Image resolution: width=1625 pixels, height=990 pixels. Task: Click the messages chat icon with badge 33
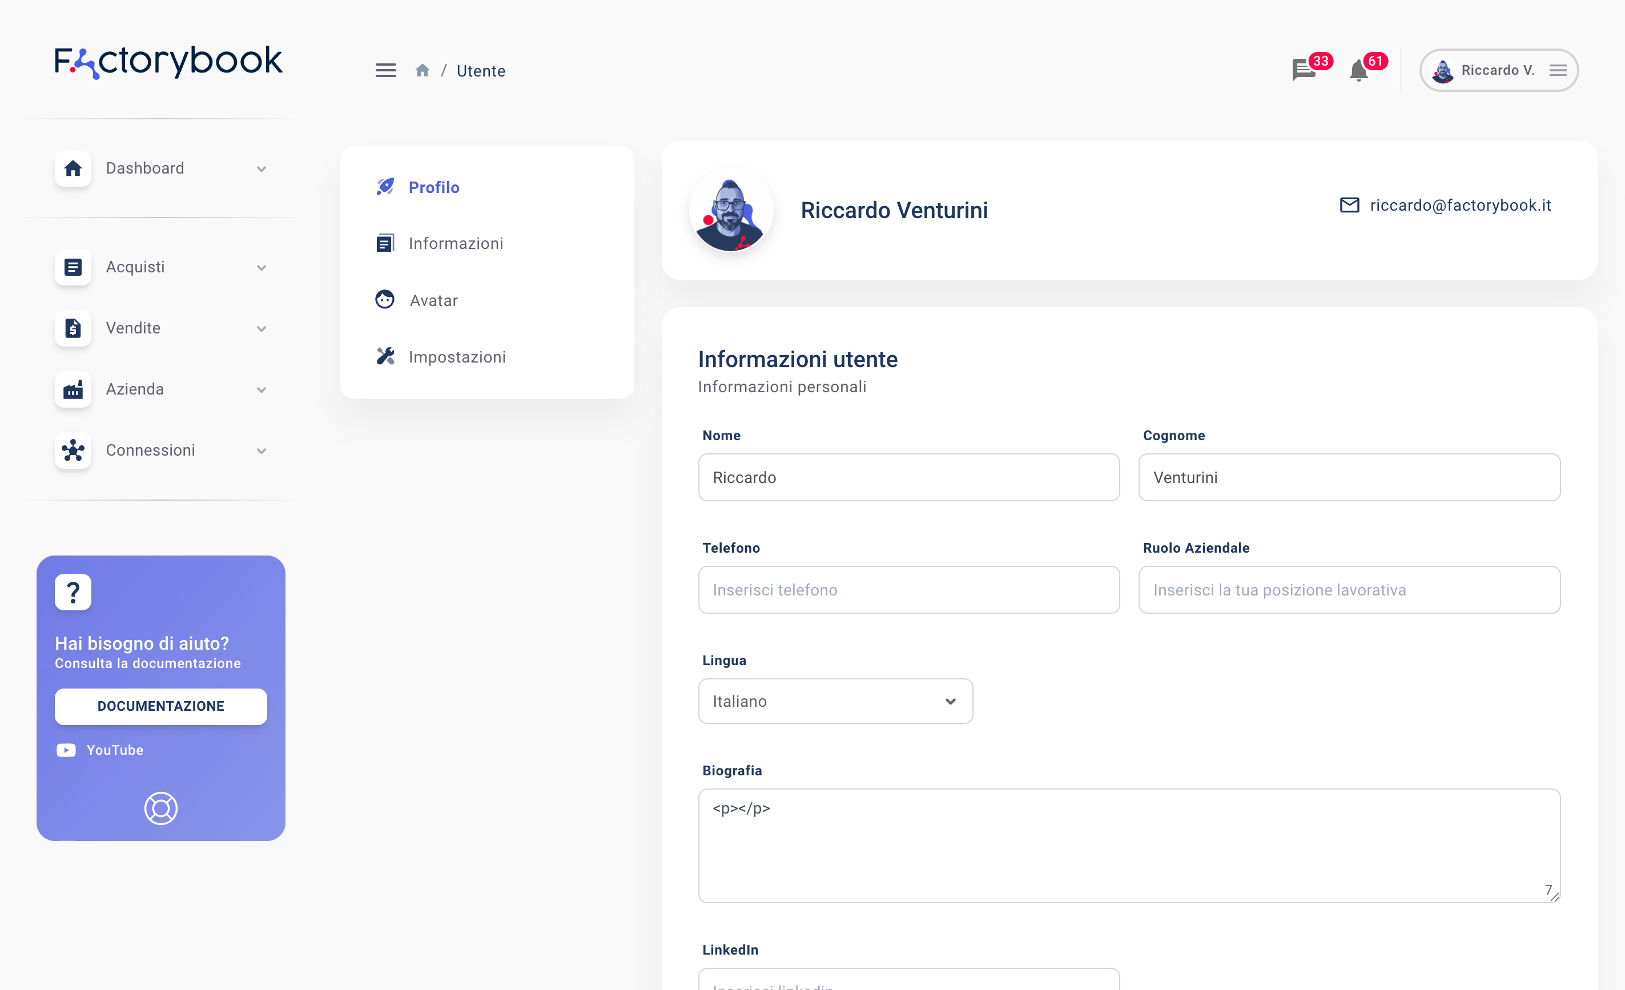tap(1304, 70)
